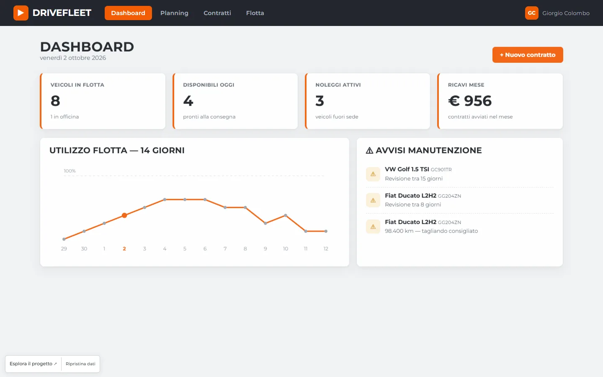Click the Ripristina dati button
603x377 pixels.
pyautogui.click(x=80, y=364)
